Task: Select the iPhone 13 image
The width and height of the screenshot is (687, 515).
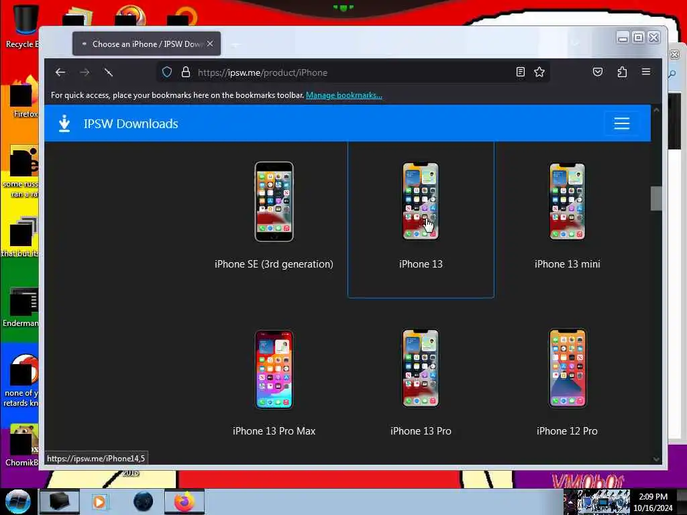Action: 421,201
